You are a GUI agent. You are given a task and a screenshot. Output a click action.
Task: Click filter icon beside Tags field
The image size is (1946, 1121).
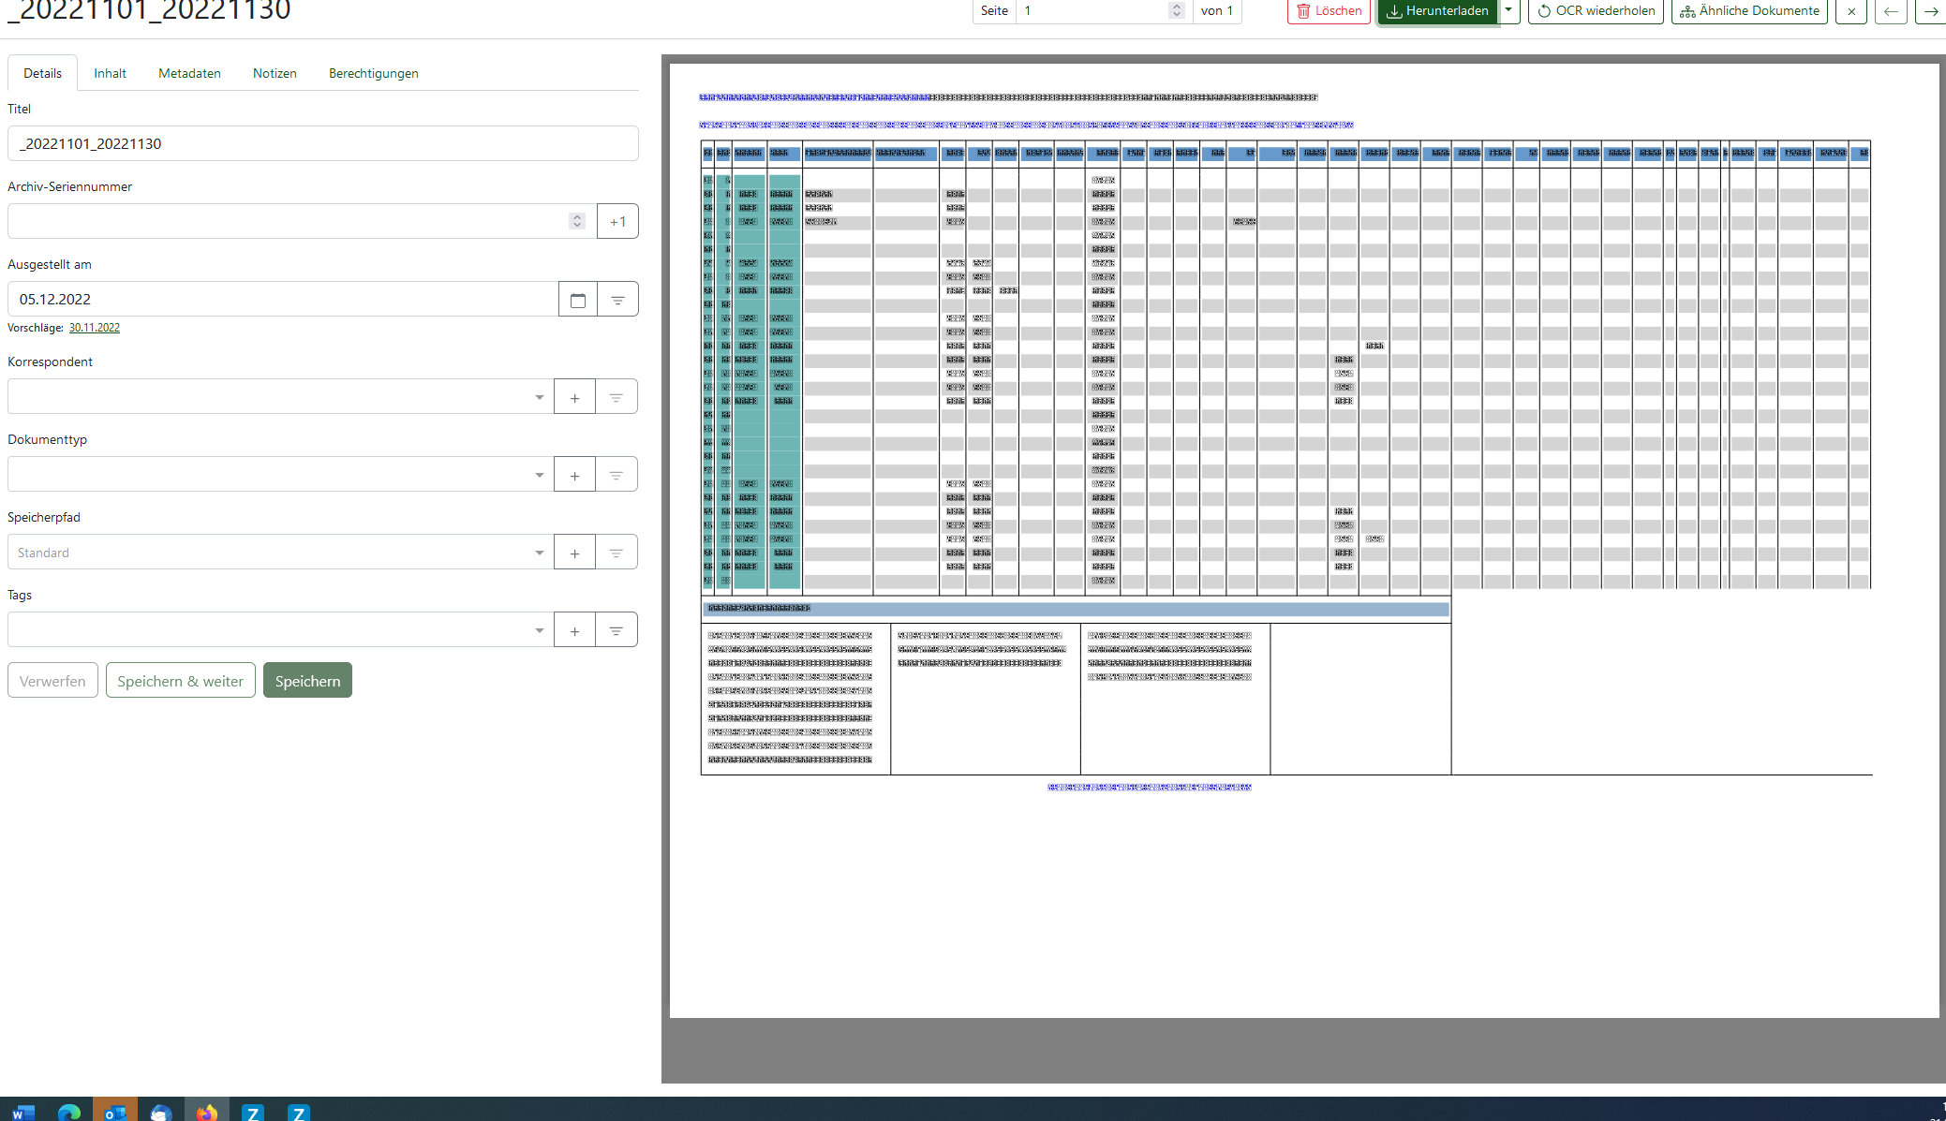616,630
